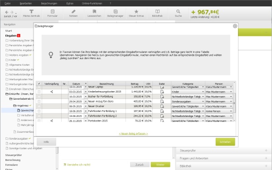Expand Fragen und Antworten plus icon
This screenshot has width=272, height=170.
[x=266, y=158]
